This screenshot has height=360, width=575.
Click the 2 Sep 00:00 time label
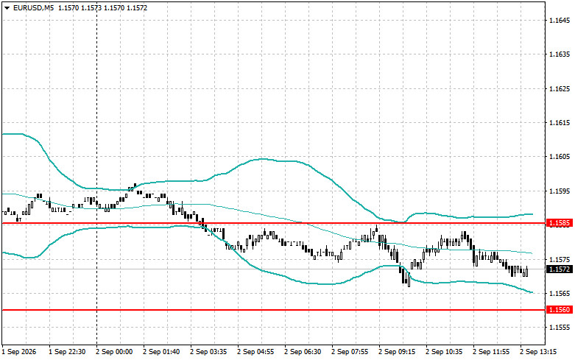click(x=114, y=352)
